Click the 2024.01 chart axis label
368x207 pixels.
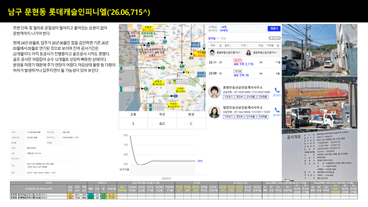(167, 178)
